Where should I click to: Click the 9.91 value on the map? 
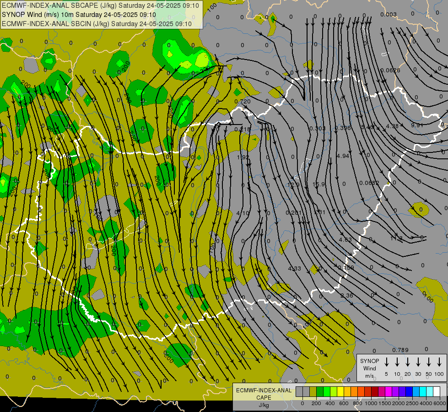point(417,125)
